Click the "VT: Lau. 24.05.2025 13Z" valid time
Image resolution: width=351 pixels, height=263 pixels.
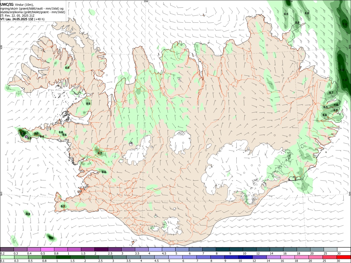pos(17,19)
